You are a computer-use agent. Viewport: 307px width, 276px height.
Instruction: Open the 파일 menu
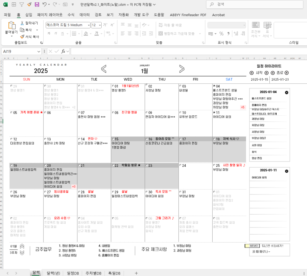[x=7, y=15]
